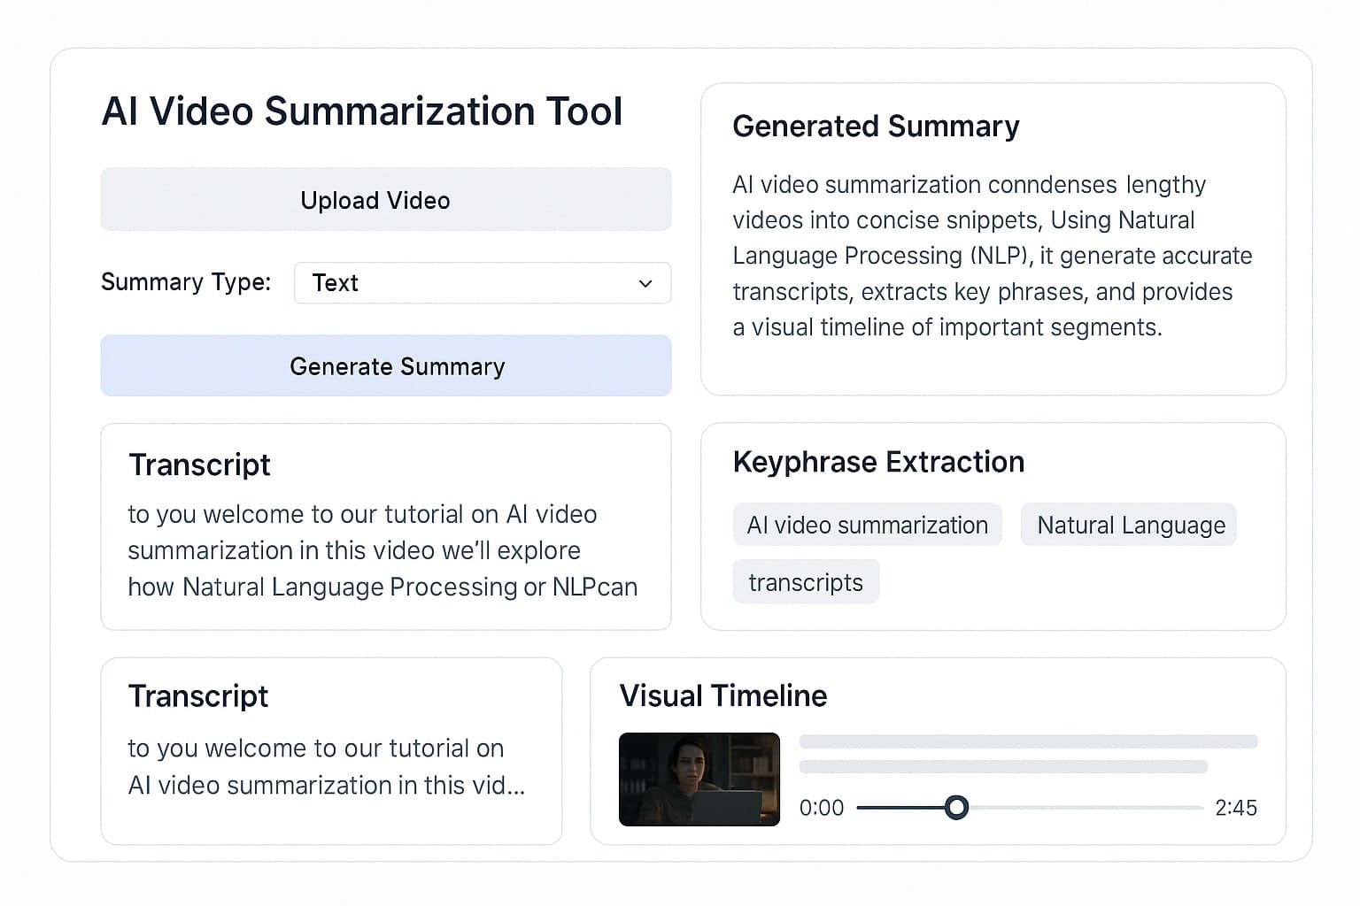Select the Natural Language keyphrase chip

1128,525
